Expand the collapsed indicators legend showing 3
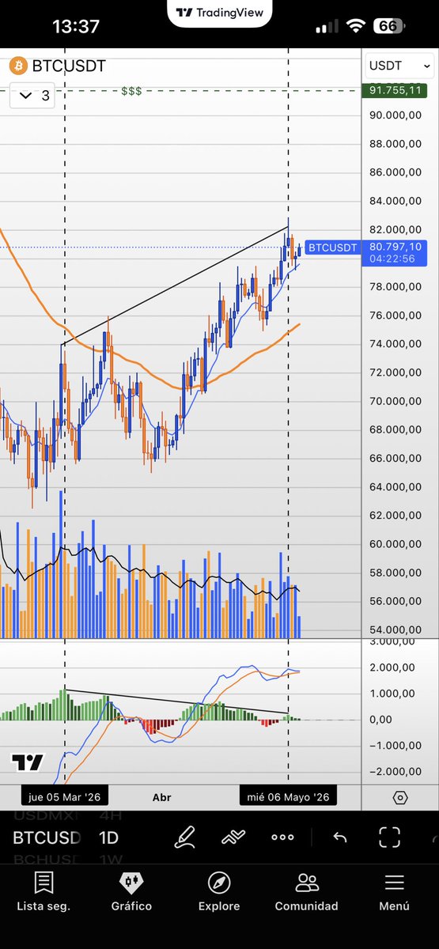 point(34,96)
